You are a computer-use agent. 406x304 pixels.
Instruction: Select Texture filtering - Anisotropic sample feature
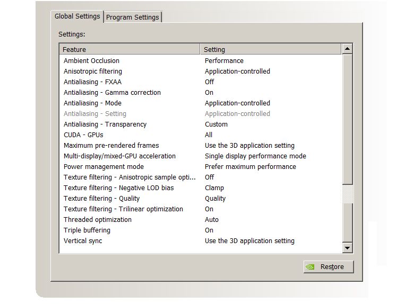coord(129,177)
